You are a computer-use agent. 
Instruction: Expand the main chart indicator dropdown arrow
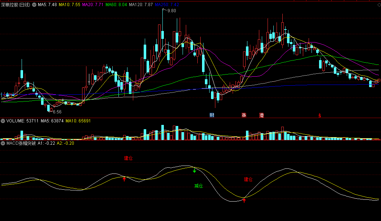[x=34, y=5]
